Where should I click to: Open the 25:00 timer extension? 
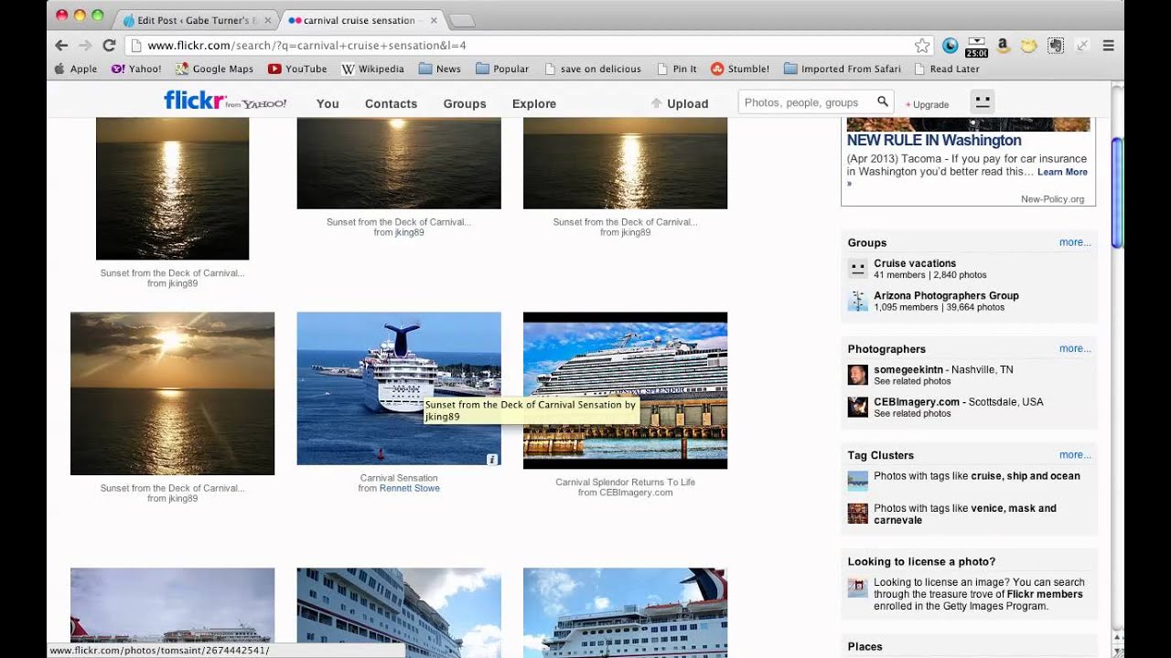coord(976,46)
